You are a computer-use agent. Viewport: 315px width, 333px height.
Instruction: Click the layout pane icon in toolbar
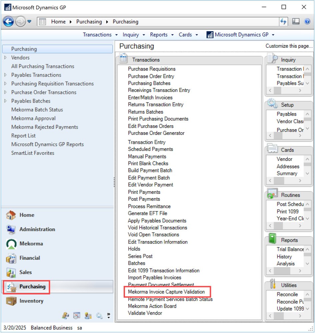tap(296, 21)
